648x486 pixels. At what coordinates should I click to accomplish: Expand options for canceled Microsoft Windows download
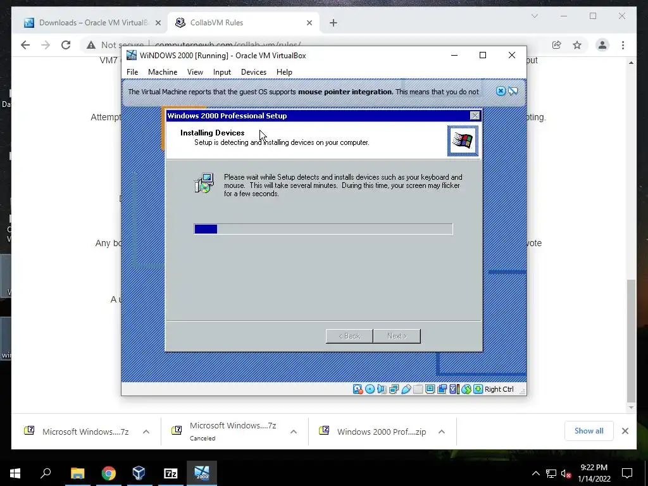(x=294, y=432)
